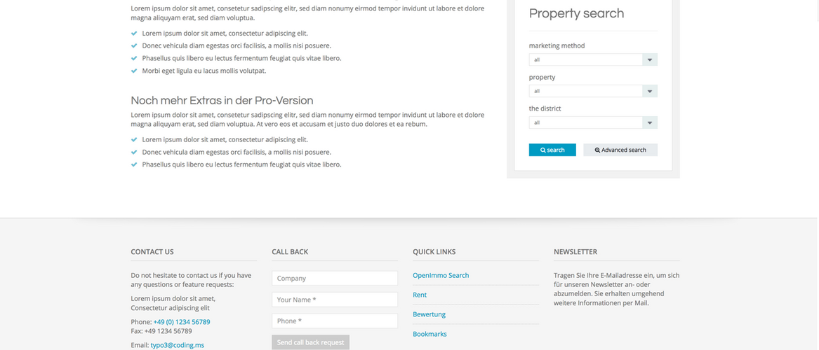Click the Company input field
Screen dimensions: 819x350
tap(335, 279)
